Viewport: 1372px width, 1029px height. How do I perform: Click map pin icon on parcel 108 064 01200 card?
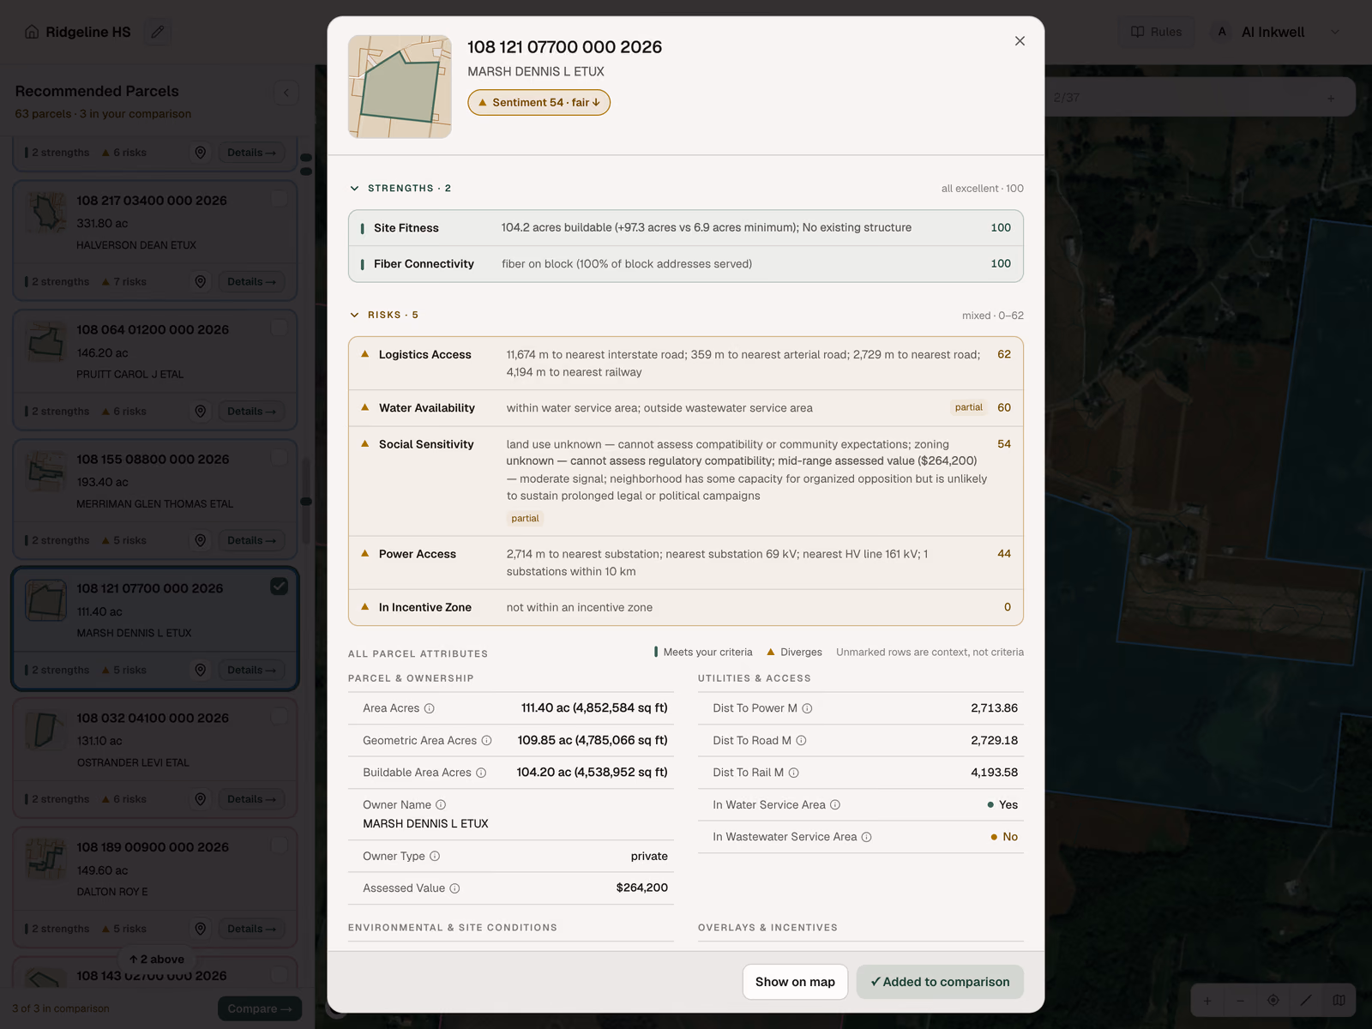point(200,411)
